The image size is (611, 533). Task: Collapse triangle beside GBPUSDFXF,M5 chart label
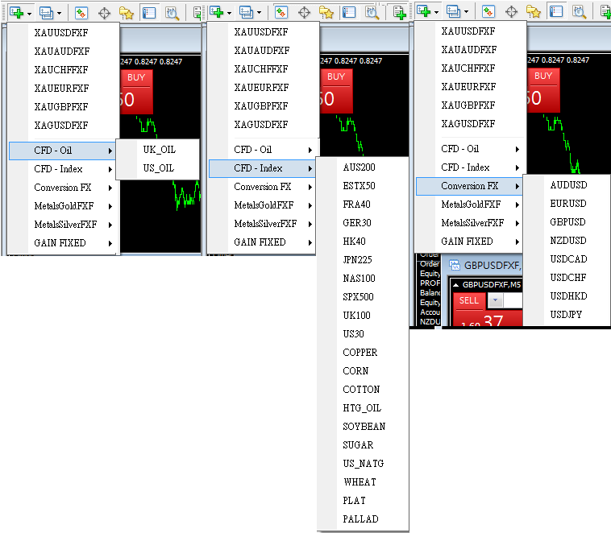(x=455, y=285)
